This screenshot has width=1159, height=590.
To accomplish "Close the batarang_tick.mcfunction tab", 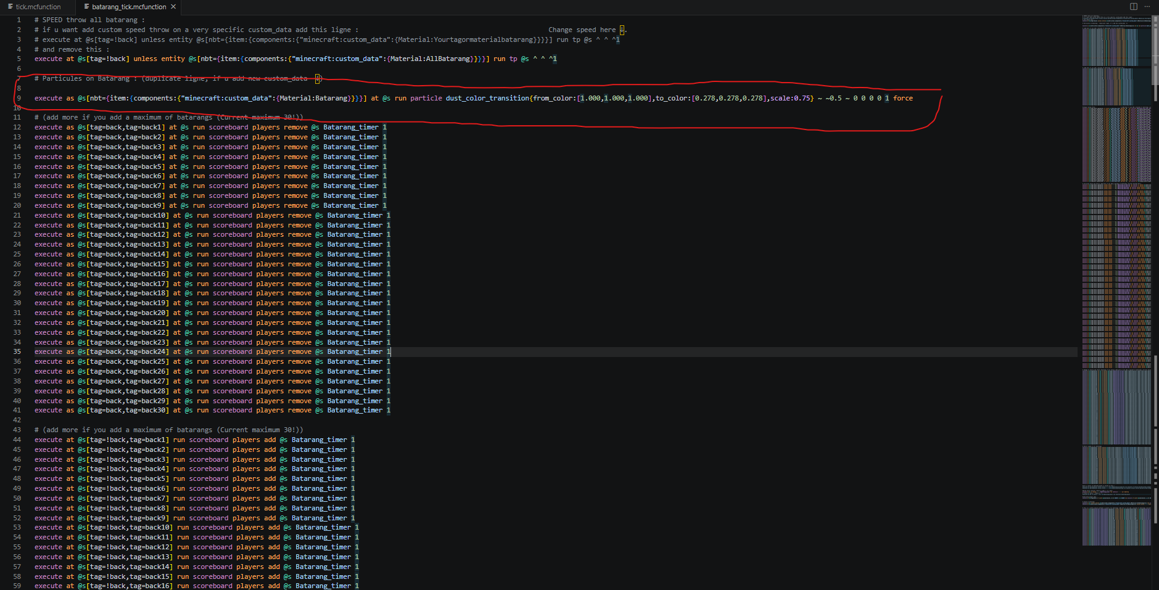I will pyautogui.click(x=173, y=7).
